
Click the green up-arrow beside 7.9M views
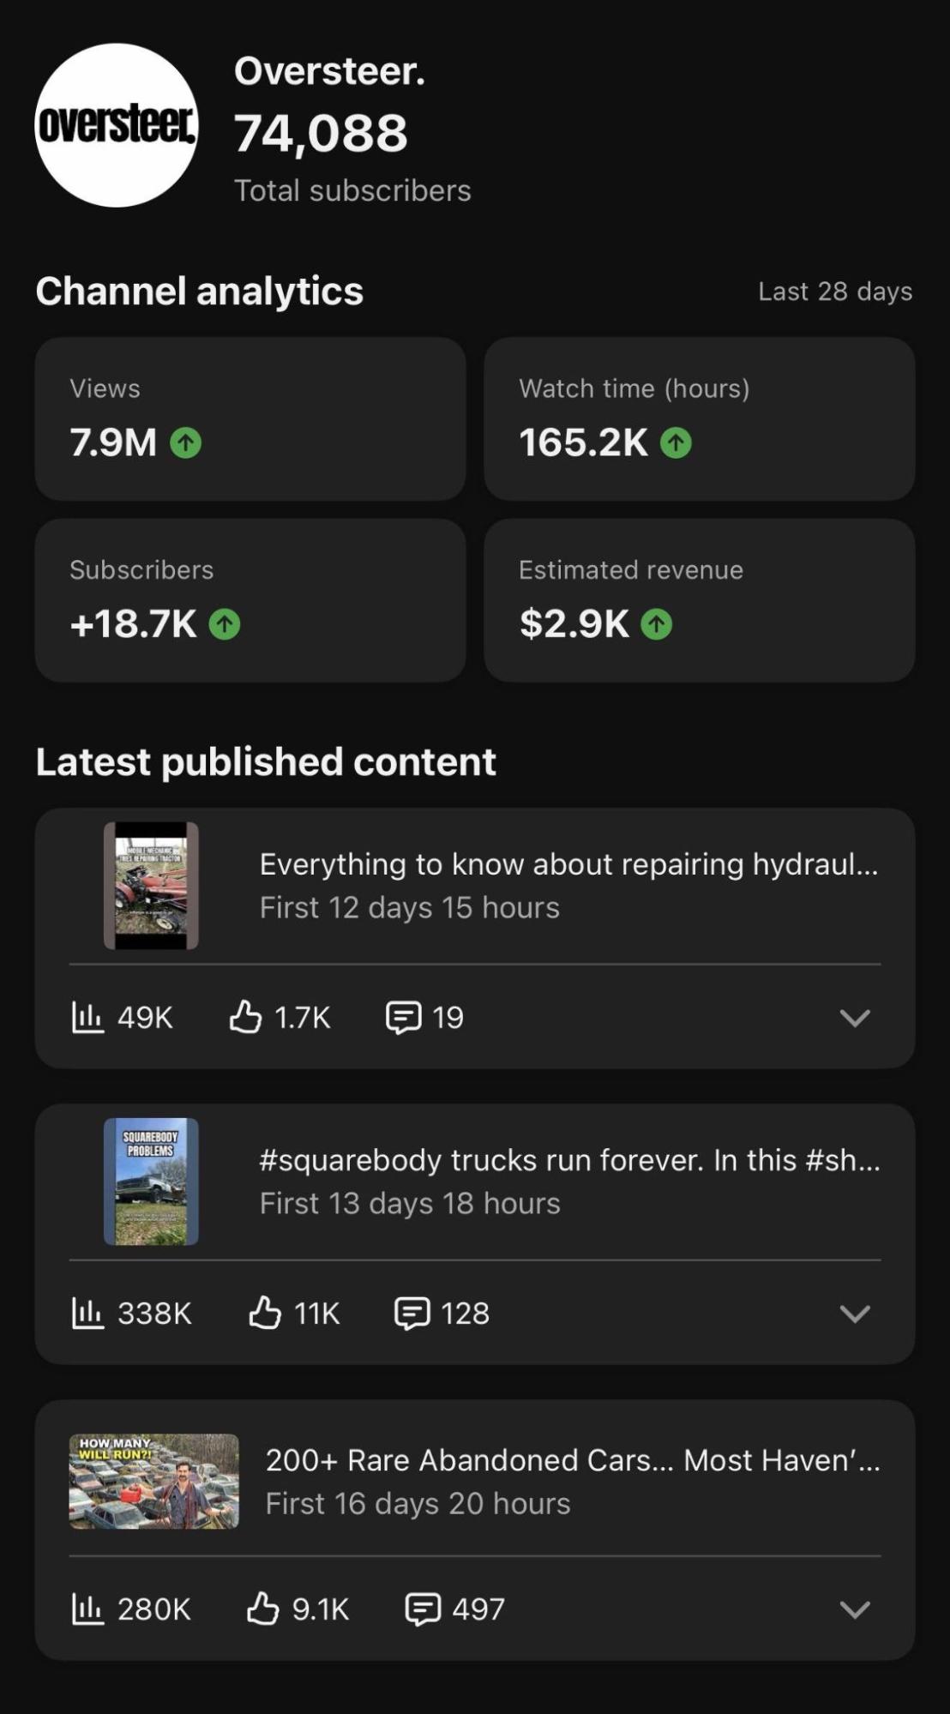186,443
